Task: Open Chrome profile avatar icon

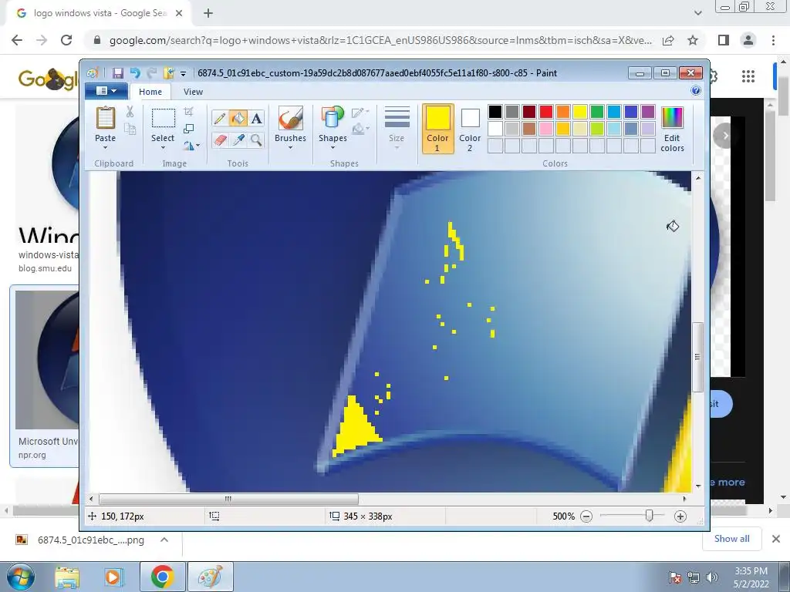Action: (x=748, y=40)
